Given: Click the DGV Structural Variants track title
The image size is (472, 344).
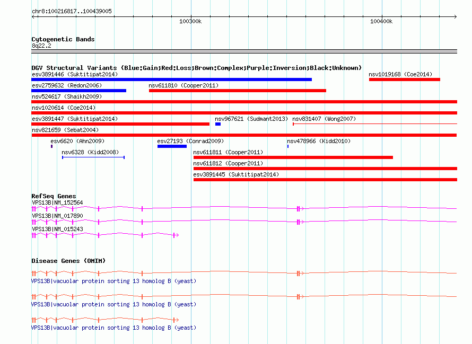Looking at the screenshot, I should [x=196, y=68].
